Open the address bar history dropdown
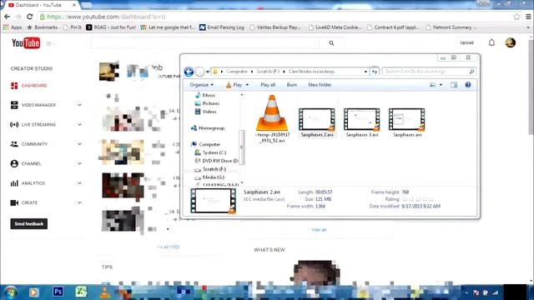This screenshot has height=300, width=534. [x=365, y=72]
